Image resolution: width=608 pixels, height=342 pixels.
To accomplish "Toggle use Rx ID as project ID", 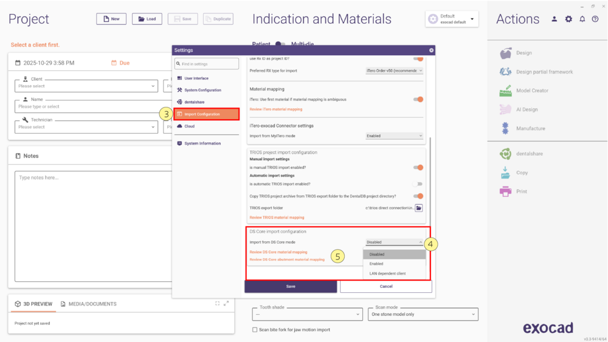I will (418, 59).
